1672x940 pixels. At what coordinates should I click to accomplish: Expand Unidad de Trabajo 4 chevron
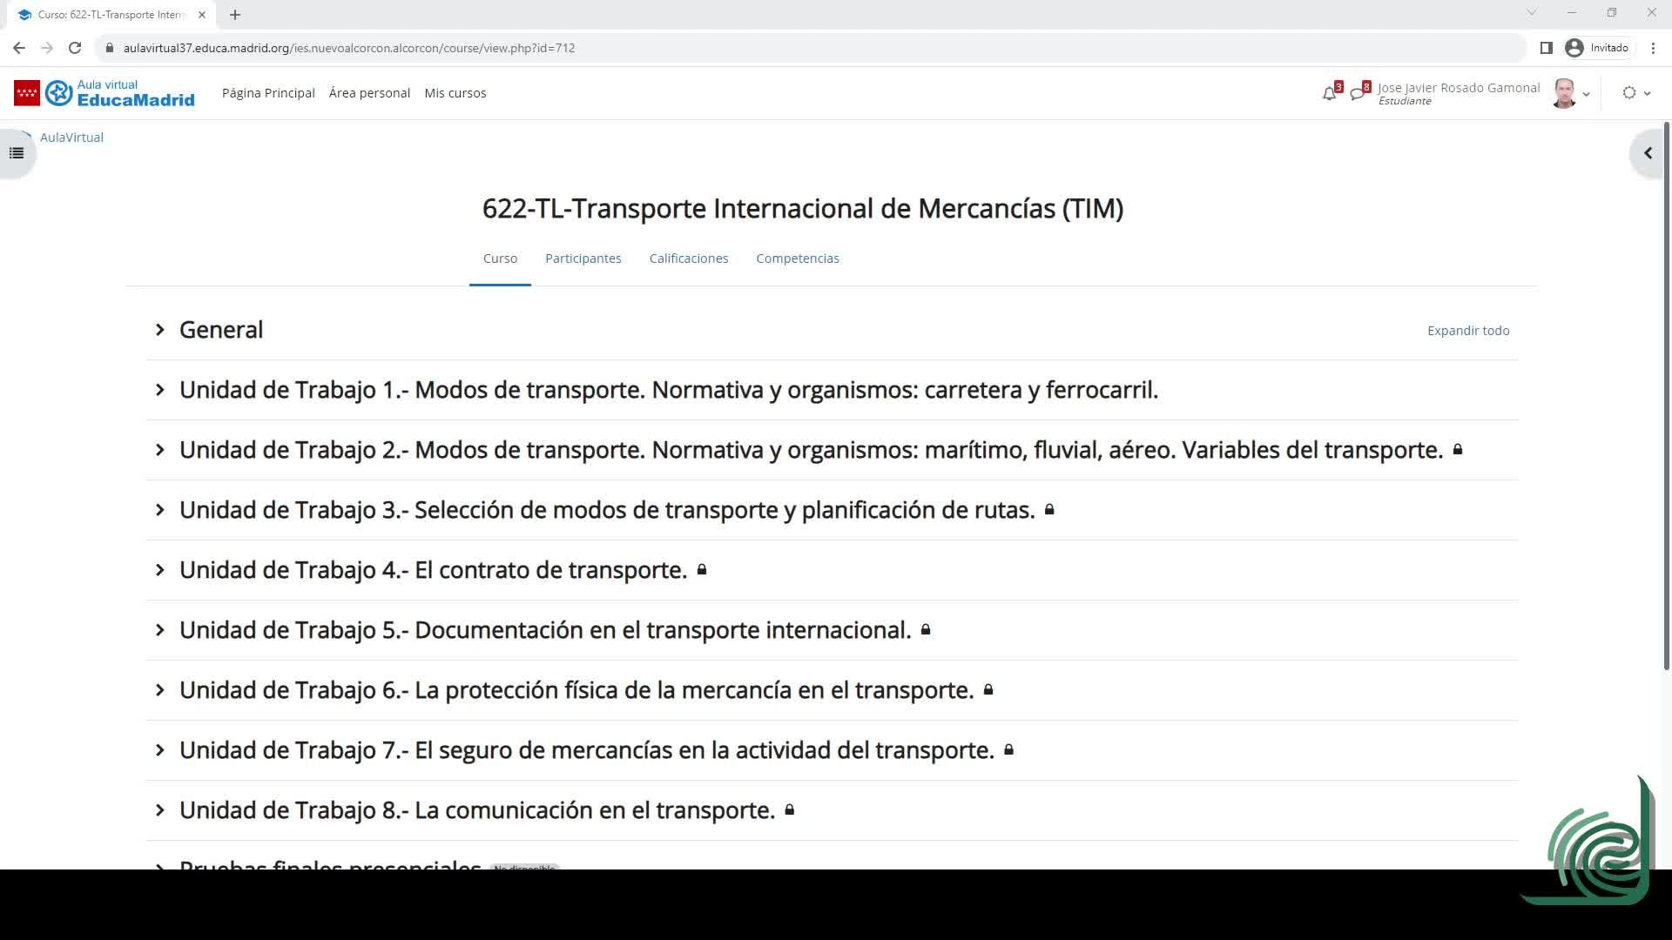click(x=160, y=570)
